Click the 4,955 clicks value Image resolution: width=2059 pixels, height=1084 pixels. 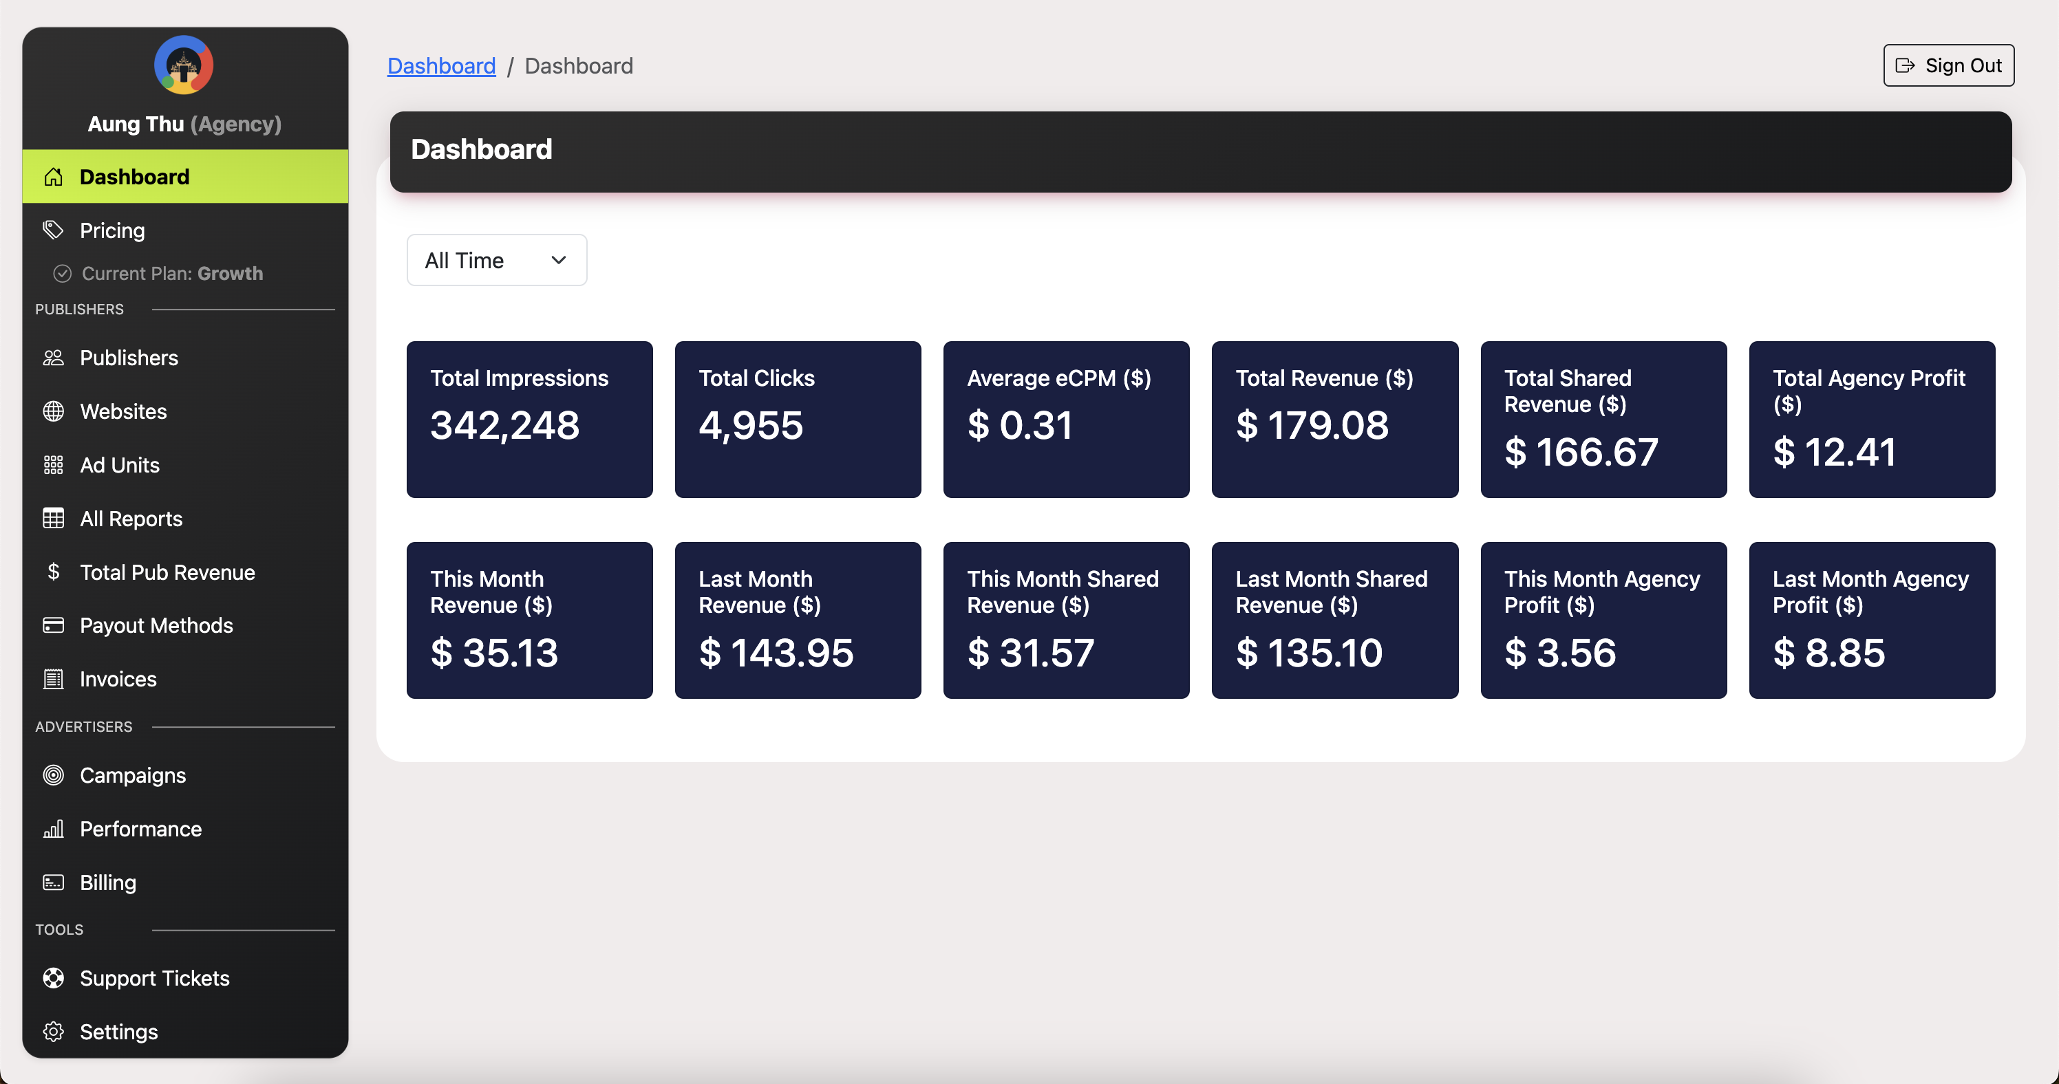click(751, 425)
